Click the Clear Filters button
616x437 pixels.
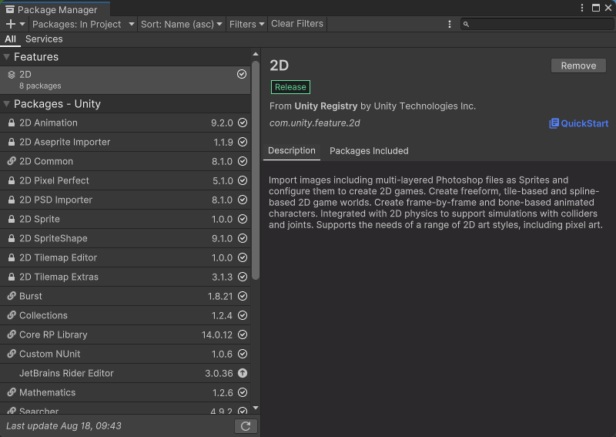[297, 24]
